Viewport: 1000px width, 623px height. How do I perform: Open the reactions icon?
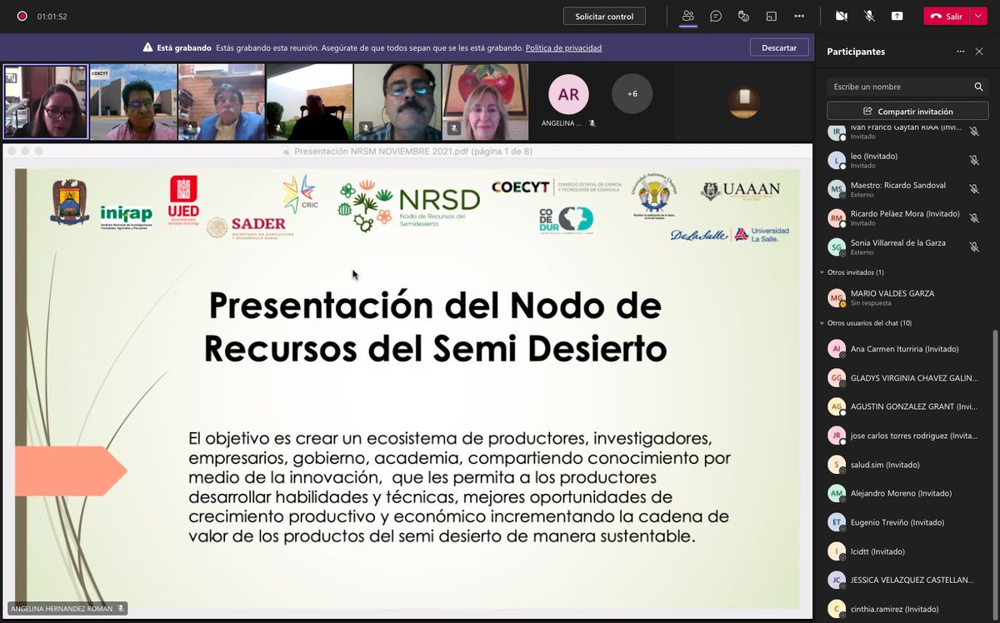pos(743,16)
